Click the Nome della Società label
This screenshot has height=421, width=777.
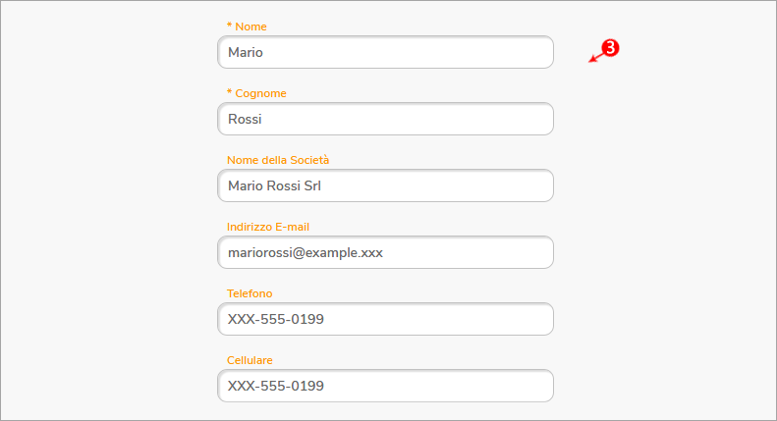pos(278,160)
